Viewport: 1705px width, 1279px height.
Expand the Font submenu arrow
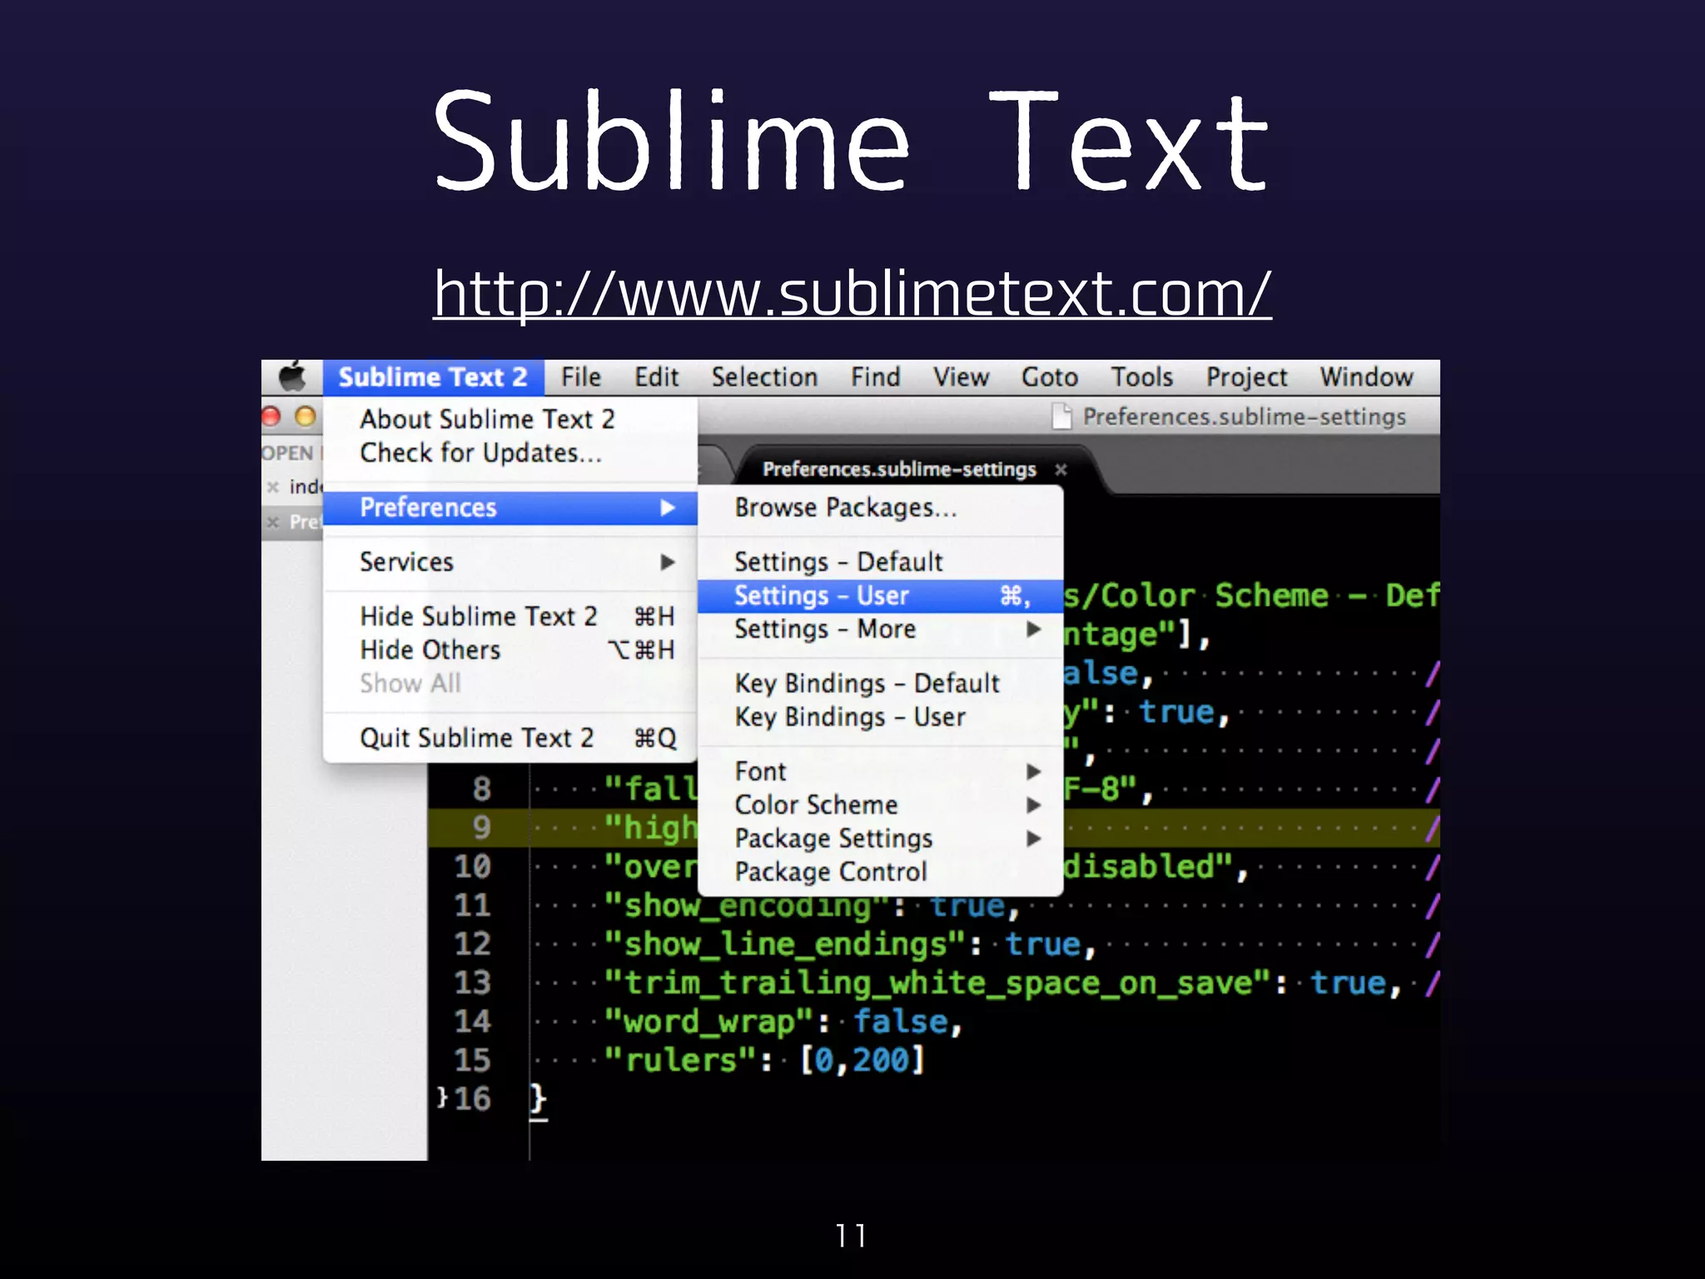pyautogui.click(x=1033, y=772)
